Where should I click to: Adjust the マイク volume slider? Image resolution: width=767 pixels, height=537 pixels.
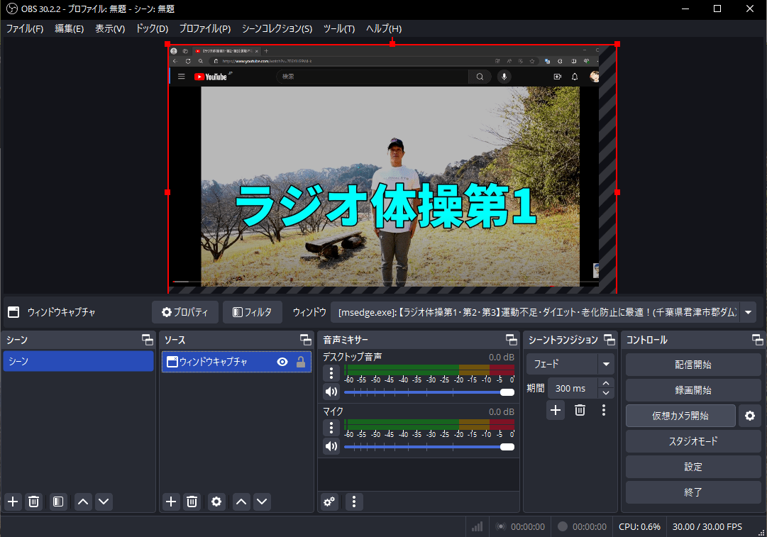coord(429,447)
